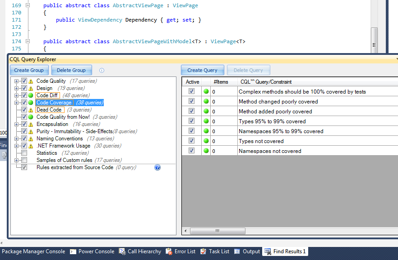Click the Output tab icon
This screenshot has height=260, width=398.
[237, 251]
